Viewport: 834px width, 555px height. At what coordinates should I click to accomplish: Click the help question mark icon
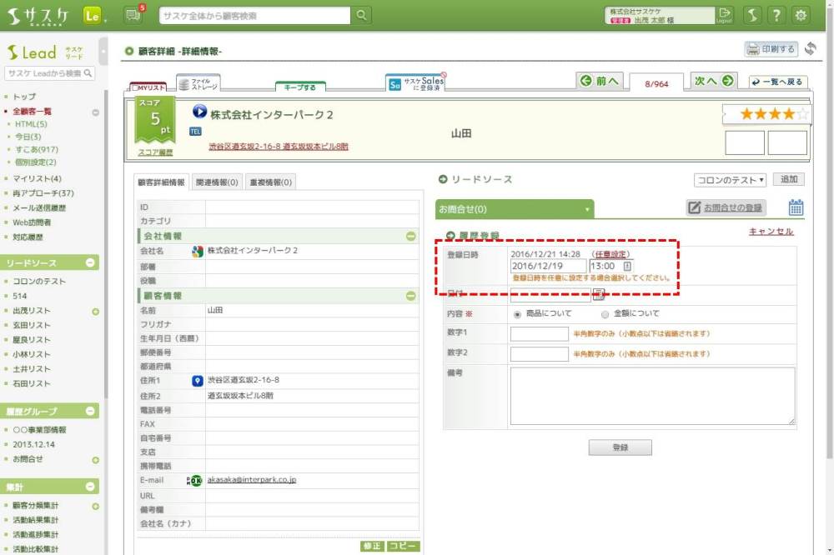tap(776, 15)
